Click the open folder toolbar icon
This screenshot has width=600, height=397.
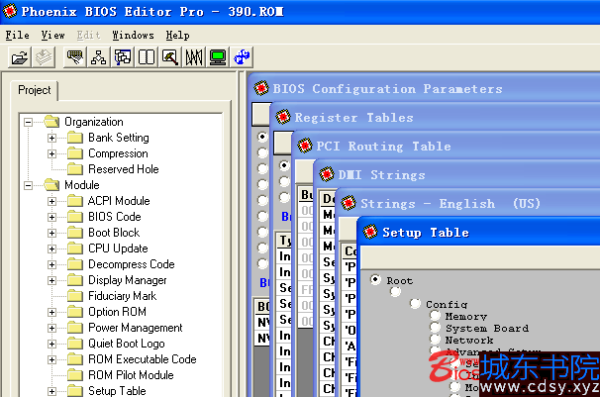(20, 57)
